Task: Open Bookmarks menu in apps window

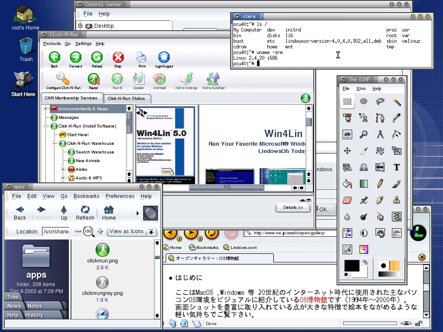Action: click(x=87, y=196)
